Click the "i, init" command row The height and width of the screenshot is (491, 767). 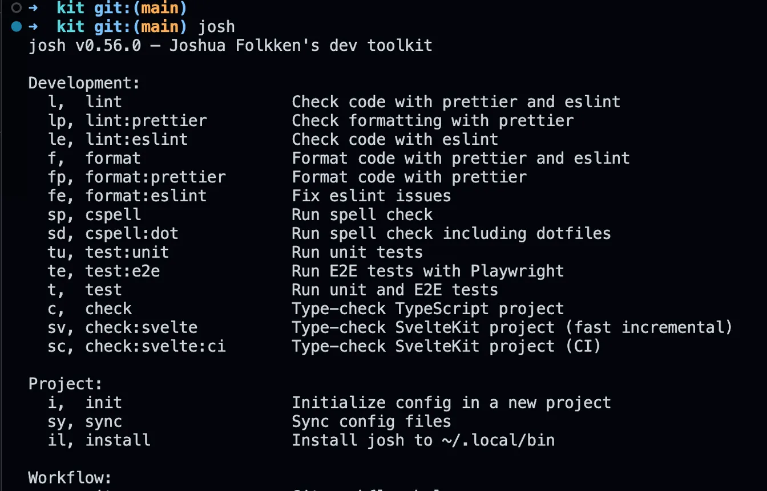[330, 403]
